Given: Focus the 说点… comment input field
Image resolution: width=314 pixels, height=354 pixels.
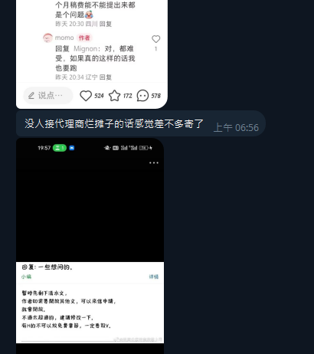Looking at the screenshot, I should [x=48, y=96].
